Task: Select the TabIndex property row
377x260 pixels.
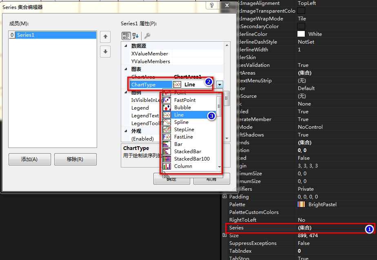Action: pos(302,251)
